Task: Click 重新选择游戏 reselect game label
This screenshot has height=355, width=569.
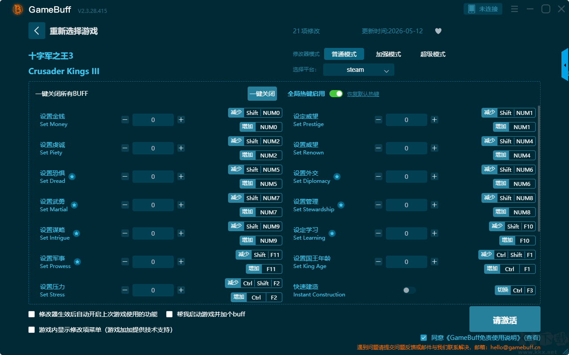Action: point(74,31)
